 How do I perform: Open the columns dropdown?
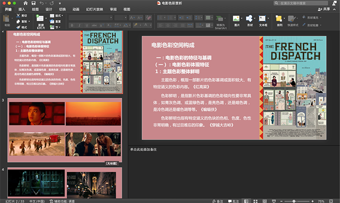tap(209, 17)
